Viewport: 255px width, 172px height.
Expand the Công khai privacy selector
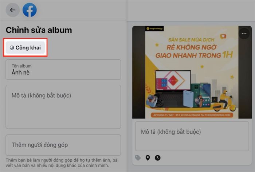point(25,47)
